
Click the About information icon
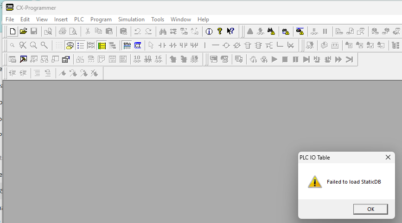(209, 32)
